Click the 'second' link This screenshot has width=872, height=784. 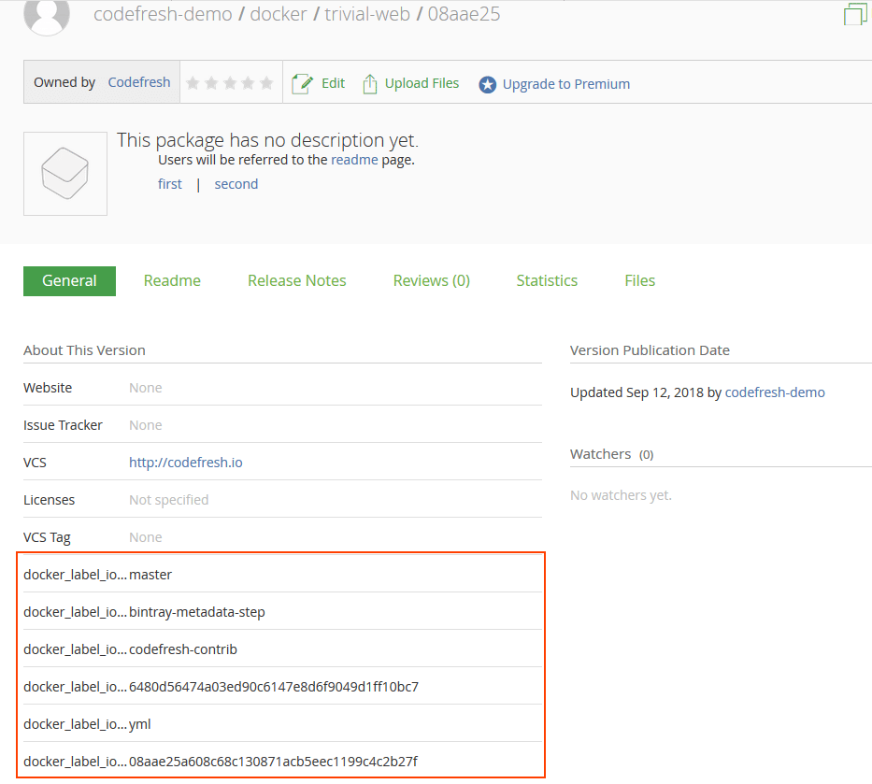click(236, 184)
